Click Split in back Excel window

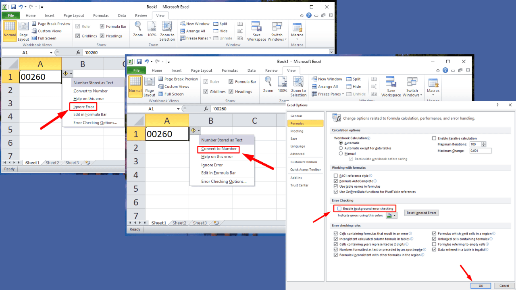[220, 24]
